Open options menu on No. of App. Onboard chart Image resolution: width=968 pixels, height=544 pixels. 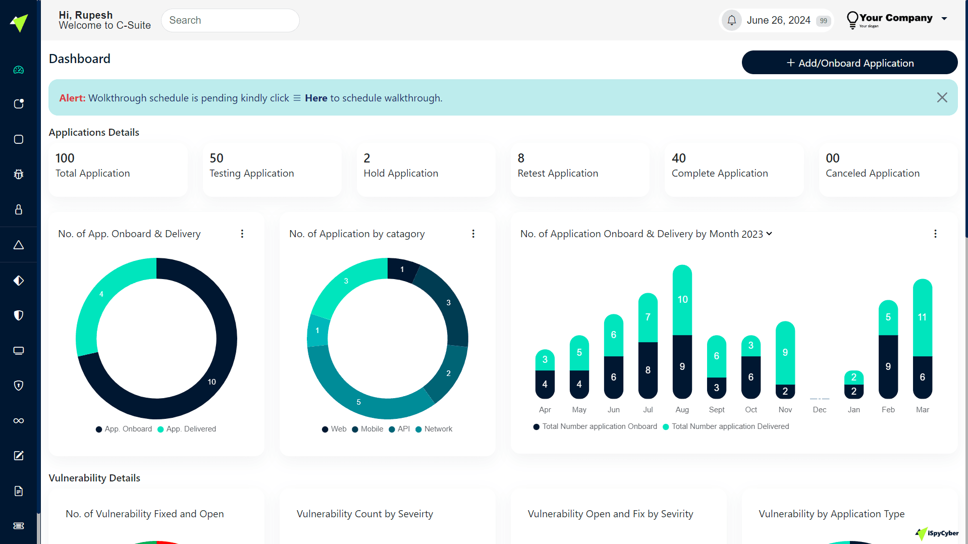[242, 234]
